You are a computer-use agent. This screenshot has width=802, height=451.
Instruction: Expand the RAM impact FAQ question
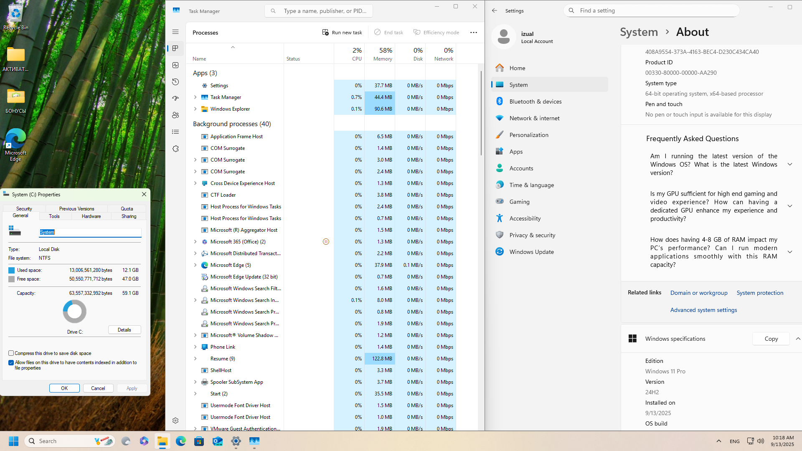(789, 252)
